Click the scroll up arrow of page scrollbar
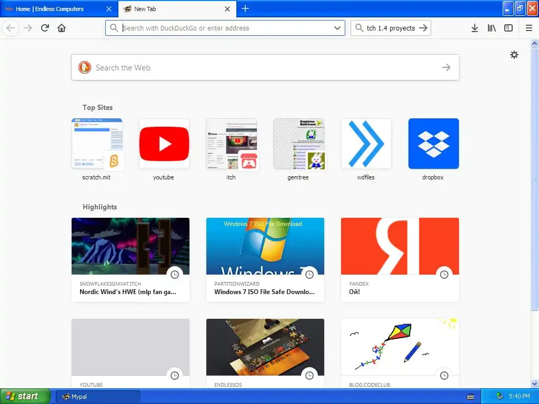539x404 pixels. (535, 43)
